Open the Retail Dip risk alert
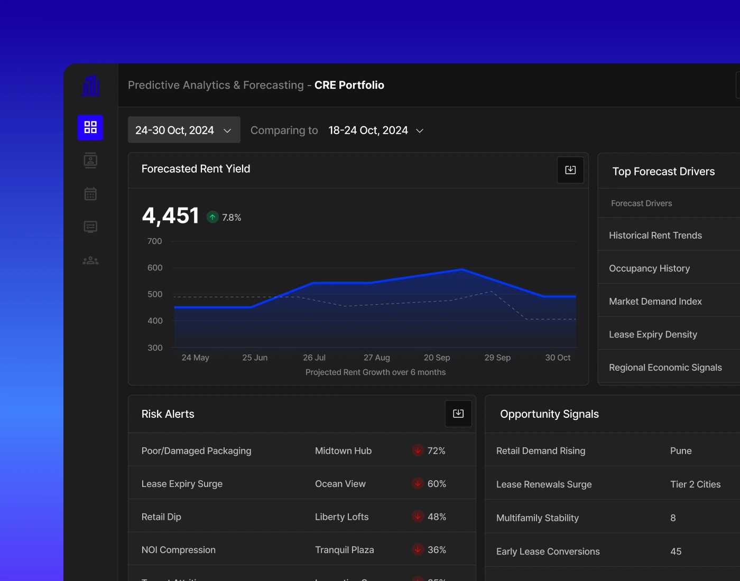This screenshot has width=740, height=581. 302,517
